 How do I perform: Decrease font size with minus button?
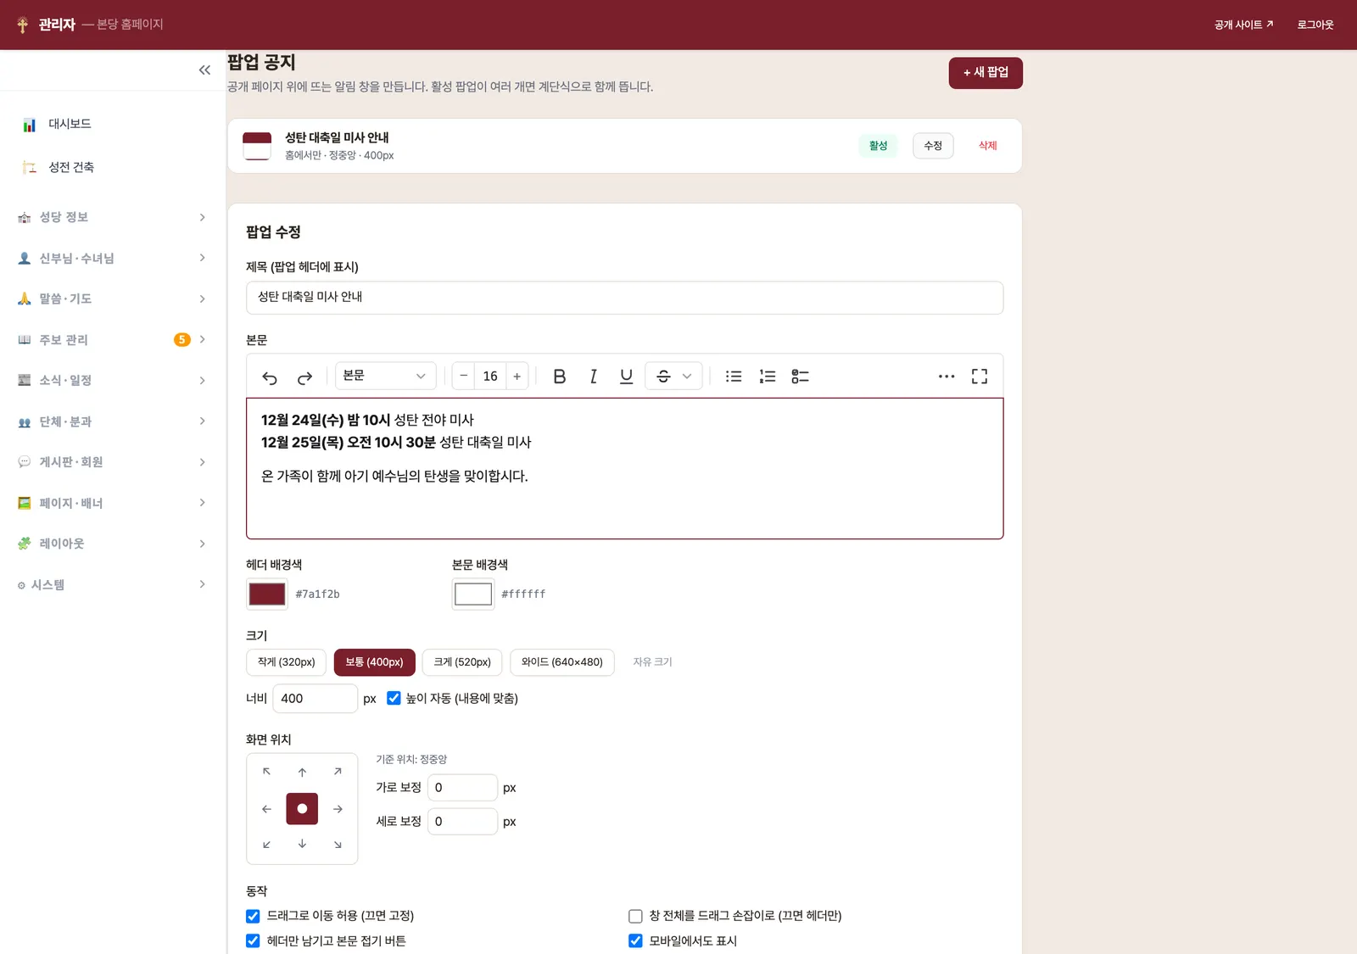click(x=464, y=376)
